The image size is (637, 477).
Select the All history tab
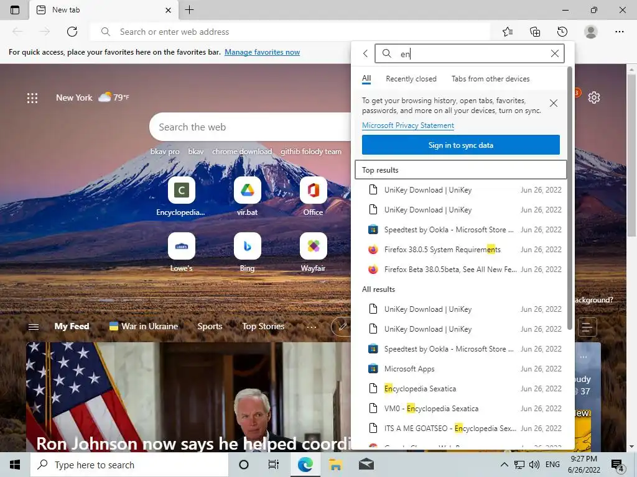366,79
